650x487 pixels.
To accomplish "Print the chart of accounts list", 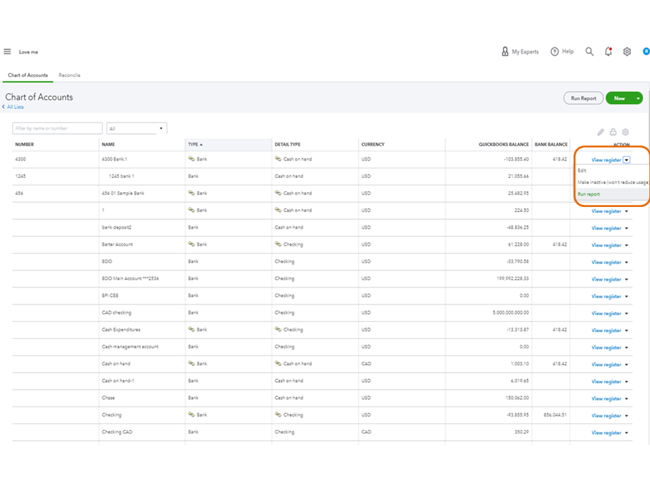I will pyautogui.click(x=613, y=132).
